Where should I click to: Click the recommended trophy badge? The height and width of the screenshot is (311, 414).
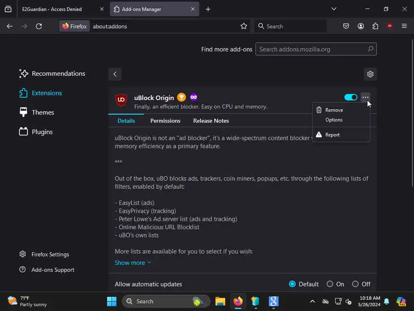(x=182, y=97)
